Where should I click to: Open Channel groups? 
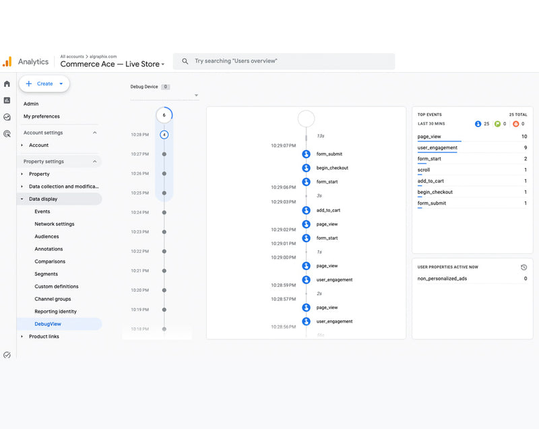53,299
